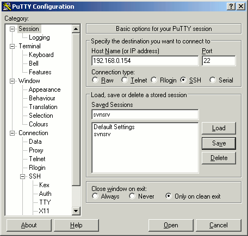Click the Load session button
This screenshot has width=248, height=236.
tap(219, 128)
